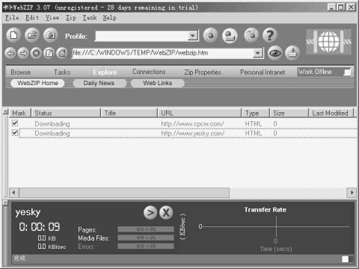Viewport: 359px width, 269px height.
Task: Select the http://www.yesky.com/ URL cell
Action: click(x=193, y=134)
